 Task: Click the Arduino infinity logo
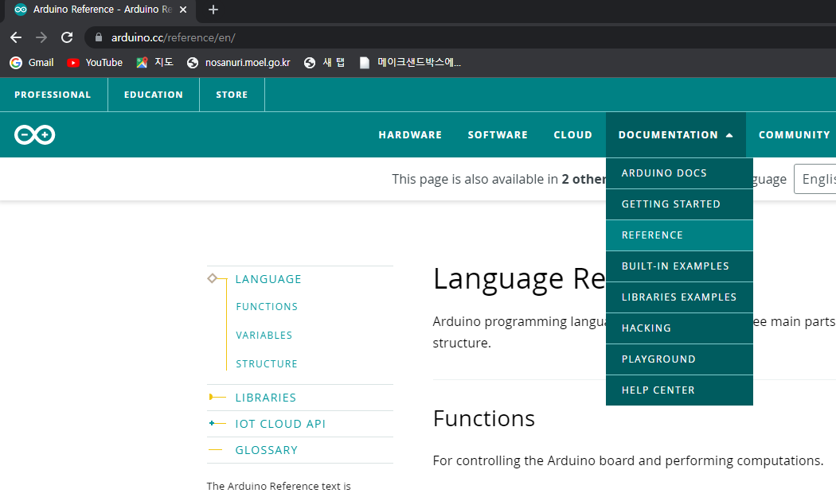[x=35, y=134]
